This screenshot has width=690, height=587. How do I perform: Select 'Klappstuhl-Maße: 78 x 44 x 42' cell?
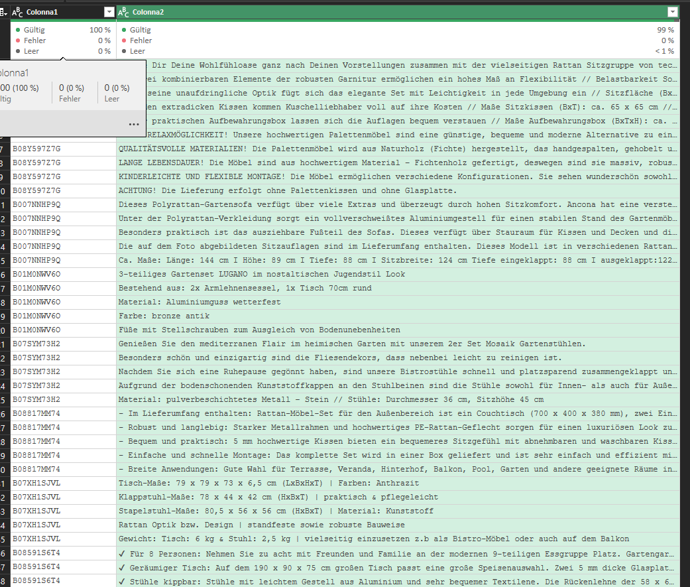398,497
